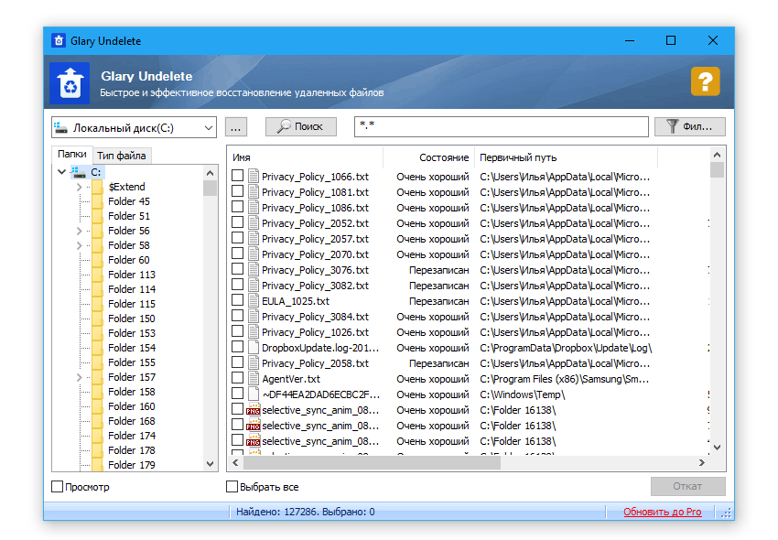Click the Поиск search button
Viewport: 778px width, 540px height.
(x=301, y=126)
